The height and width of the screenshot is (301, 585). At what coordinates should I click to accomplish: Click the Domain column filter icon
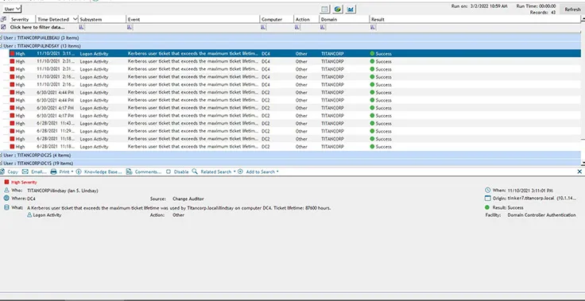pos(323,27)
